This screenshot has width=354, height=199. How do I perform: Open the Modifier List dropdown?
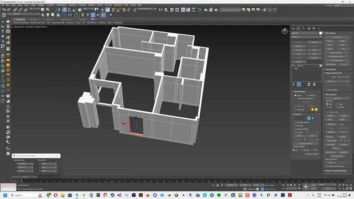[x=306, y=37]
